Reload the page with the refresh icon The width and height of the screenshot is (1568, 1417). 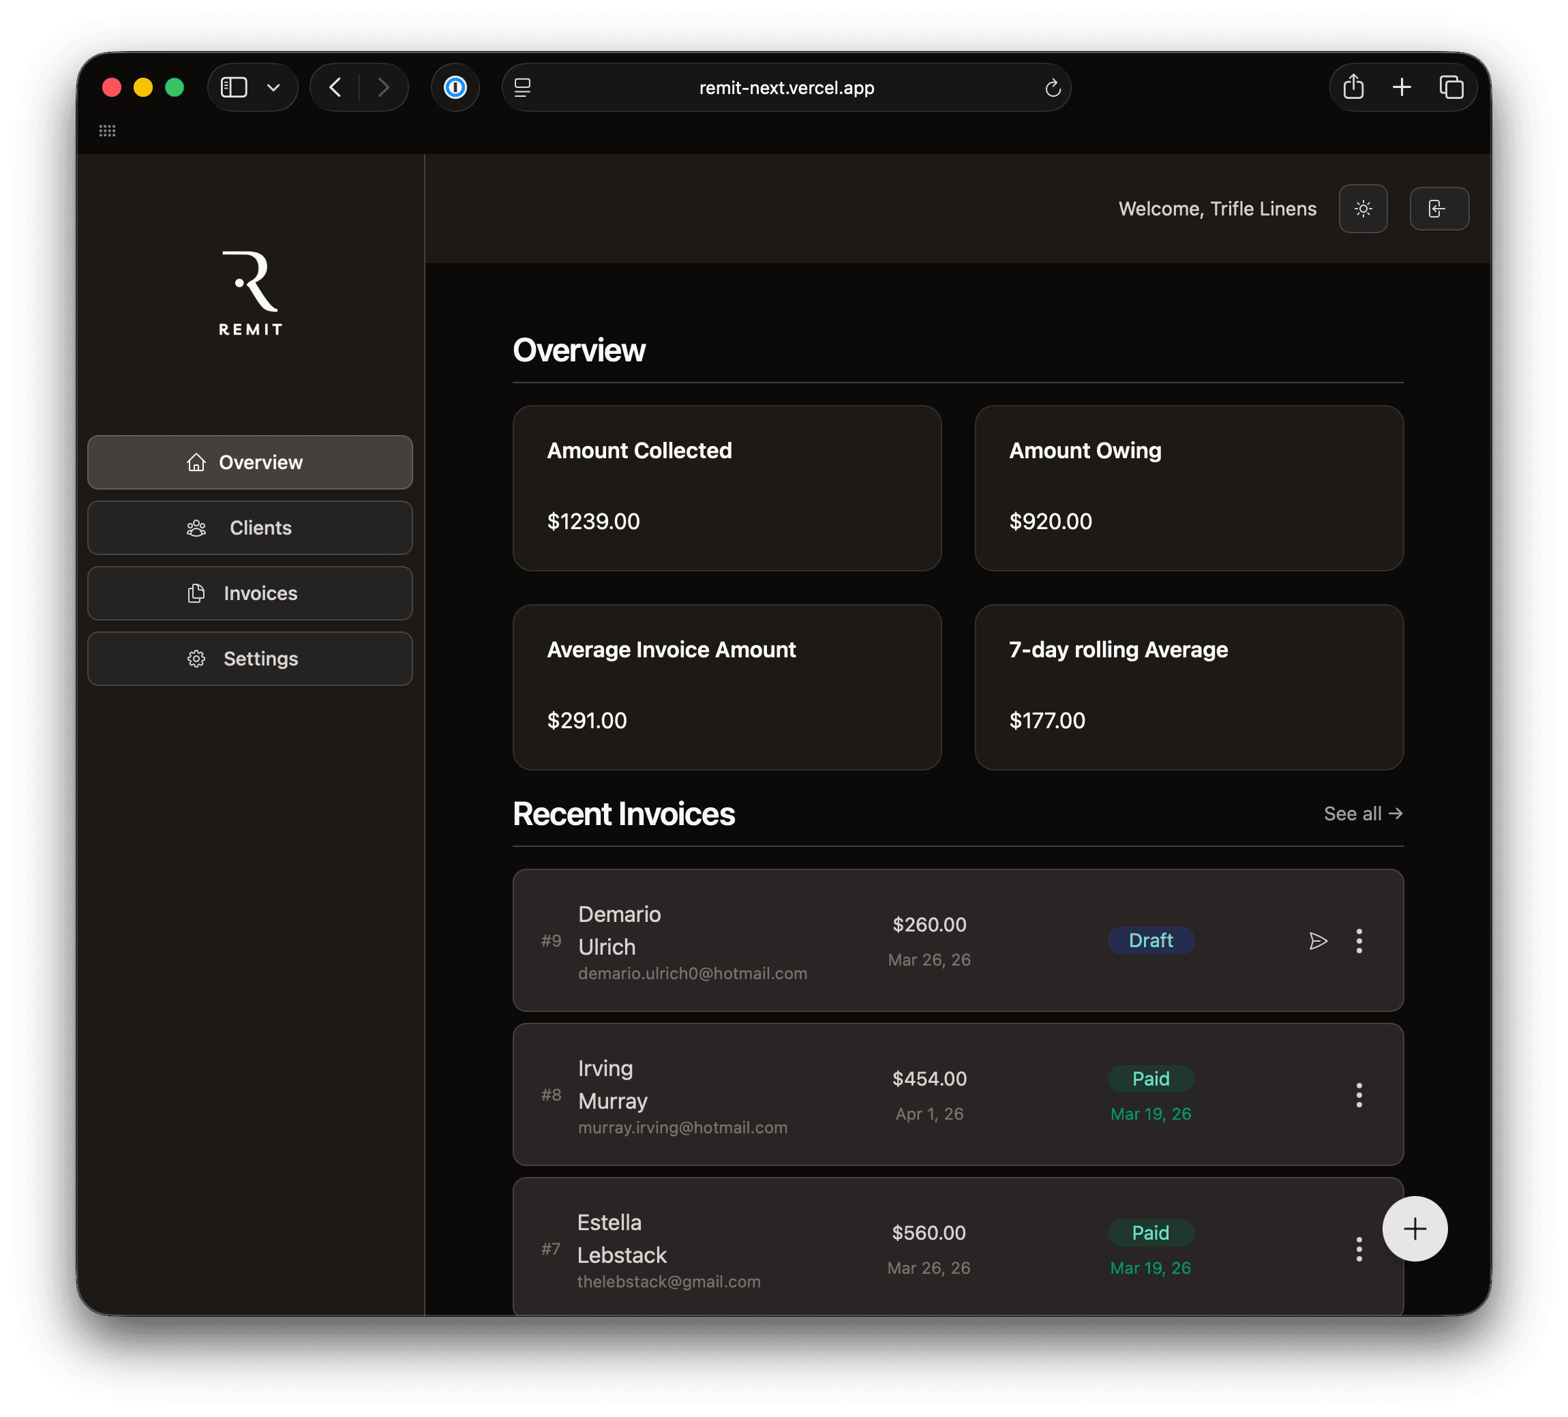(x=1053, y=88)
